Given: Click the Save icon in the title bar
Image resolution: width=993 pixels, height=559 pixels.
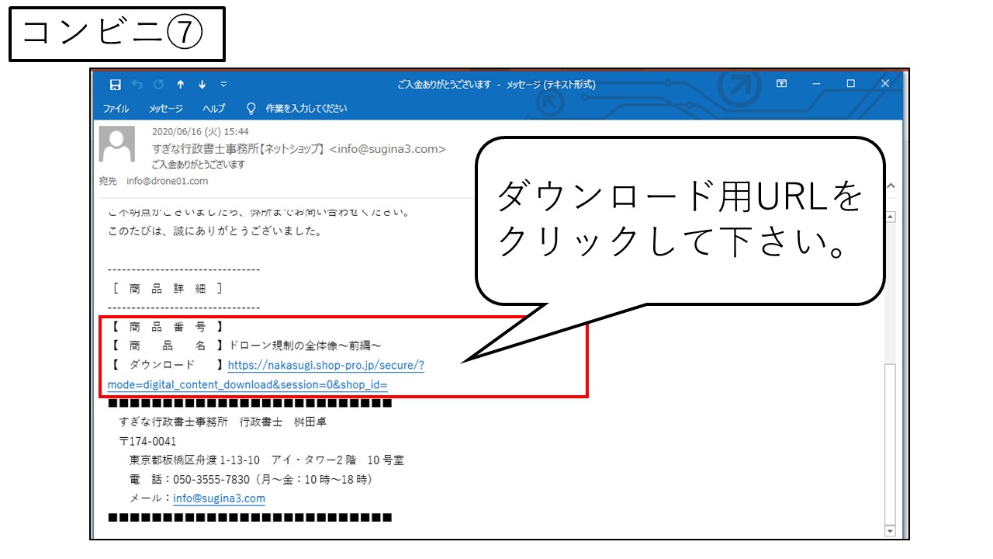Looking at the screenshot, I should 116,84.
